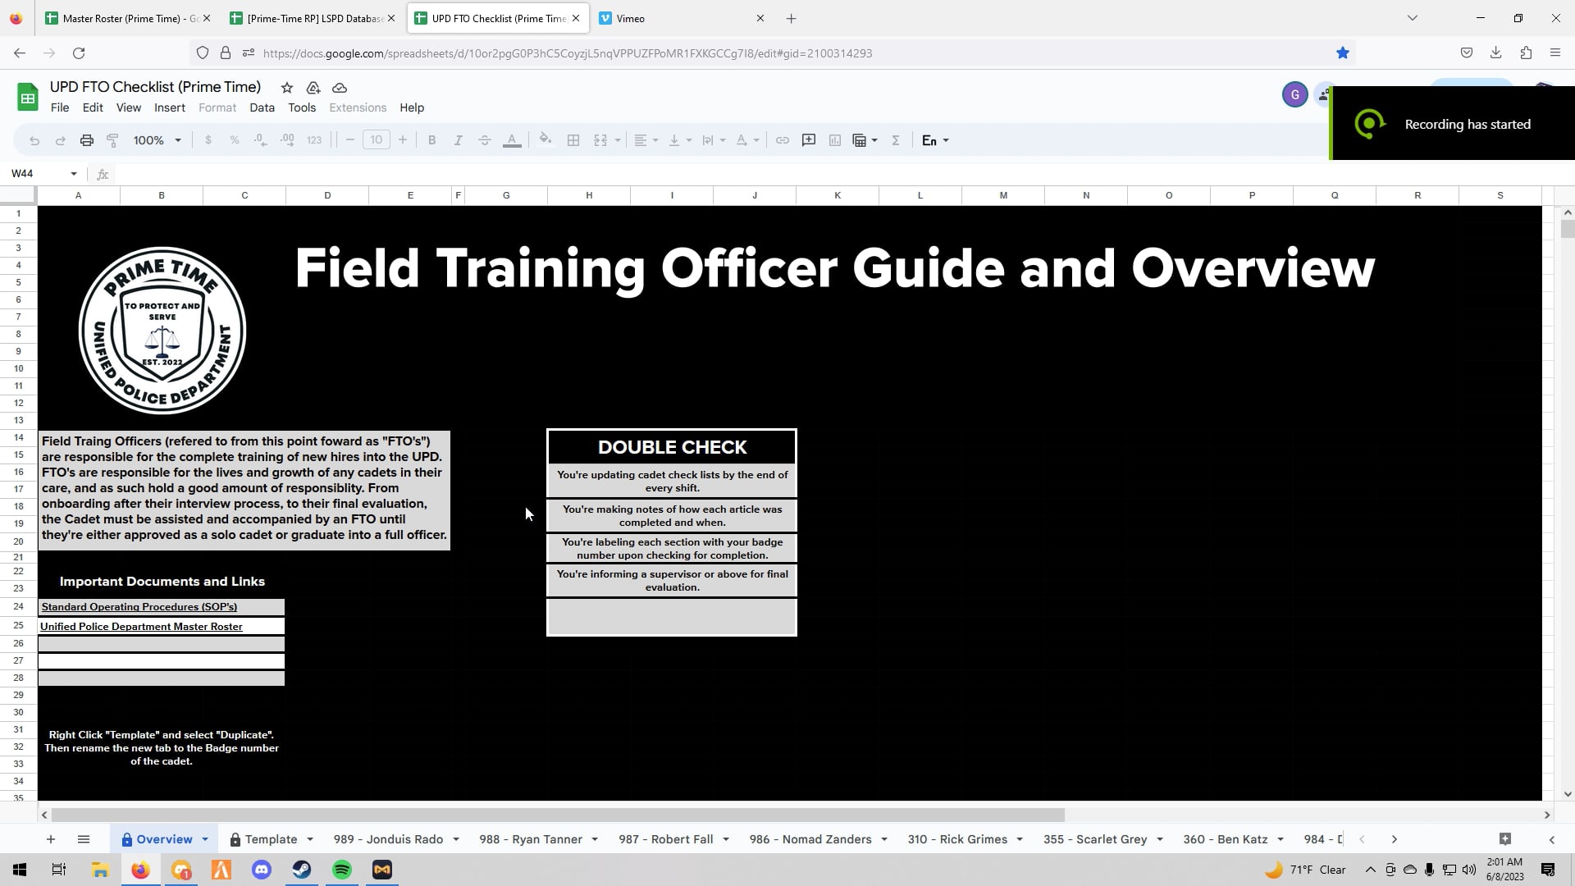Viewport: 1575px width, 886px height.
Task: Click the Insert chart icon
Action: (x=834, y=139)
